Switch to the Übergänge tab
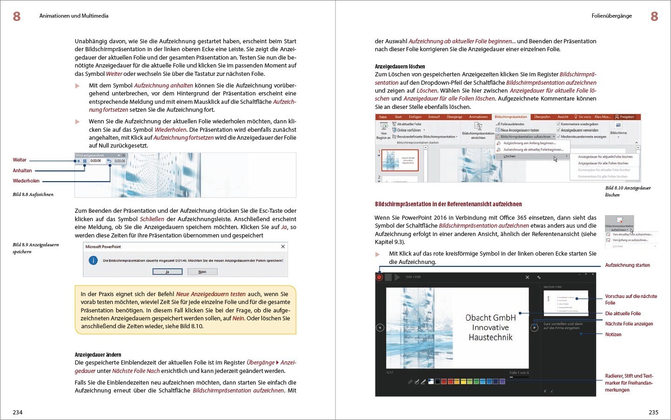 point(455,117)
